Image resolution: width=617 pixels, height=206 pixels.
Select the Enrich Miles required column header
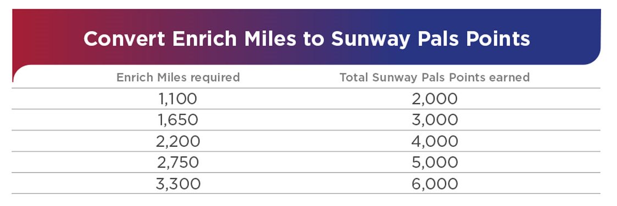(x=178, y=78)
